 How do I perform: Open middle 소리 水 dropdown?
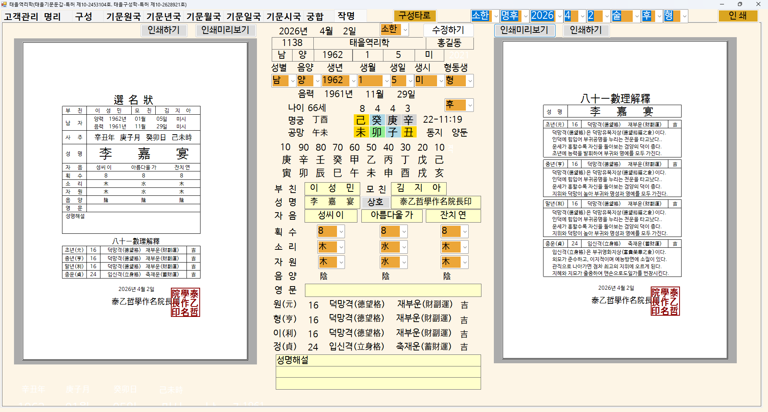(404, 247)
